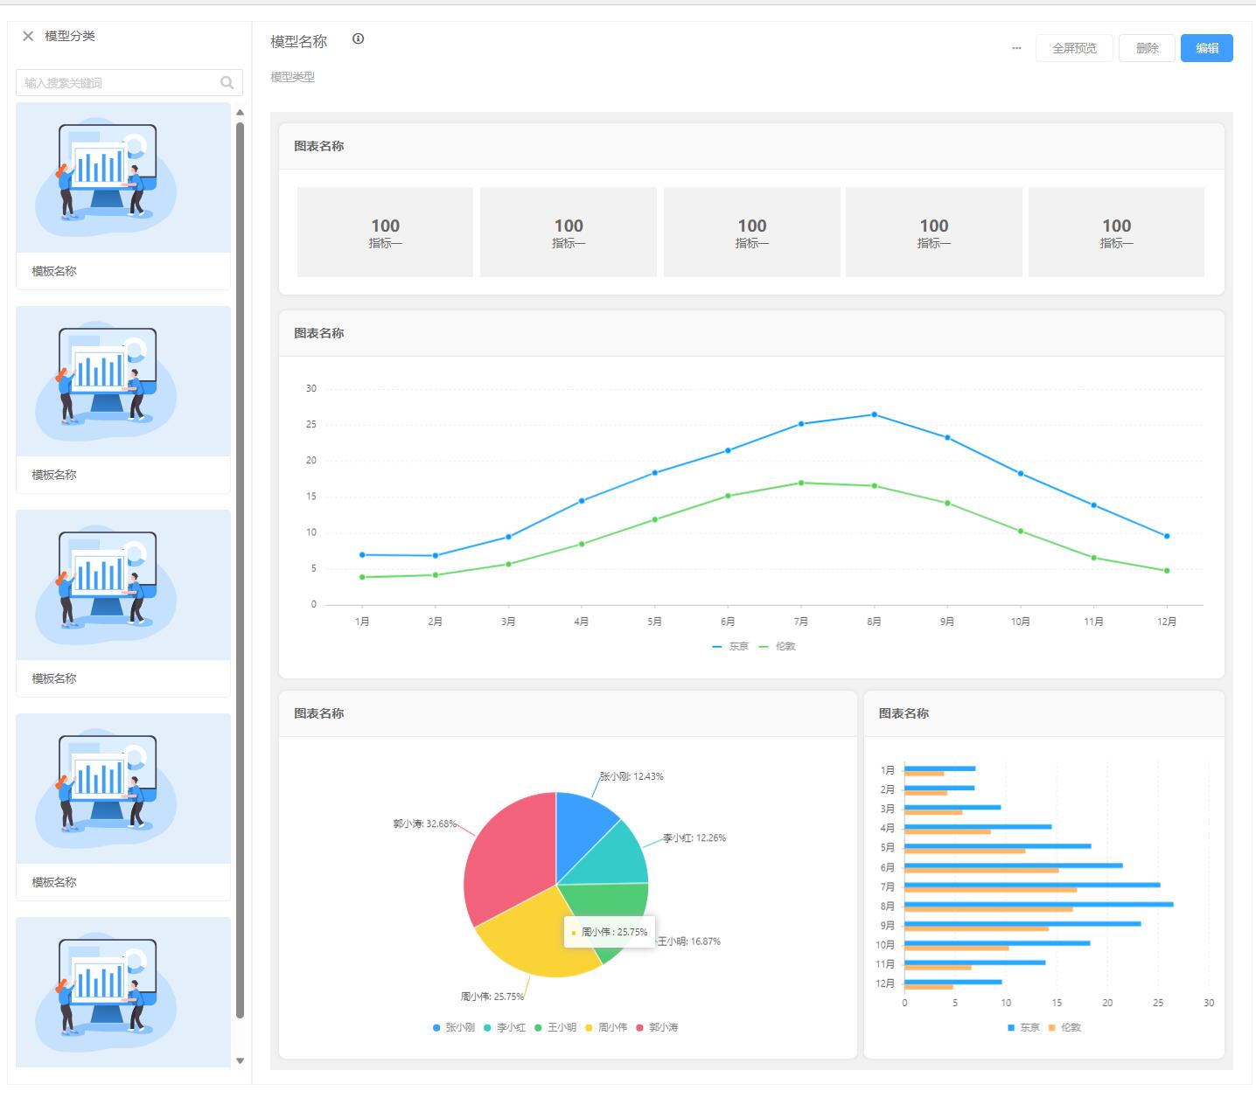
Task: Click the teal 李小红 pie slice
Action: 612,861
